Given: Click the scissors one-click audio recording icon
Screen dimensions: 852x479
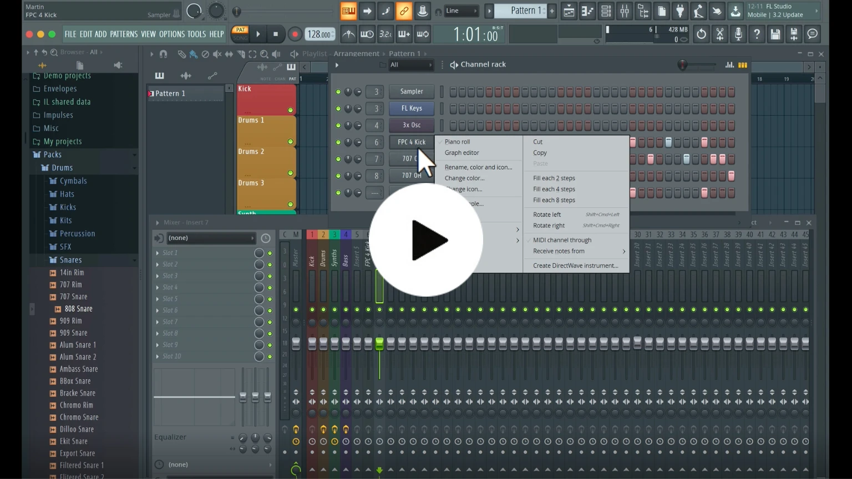Looking at the screenshot, I should coord(720,34).
